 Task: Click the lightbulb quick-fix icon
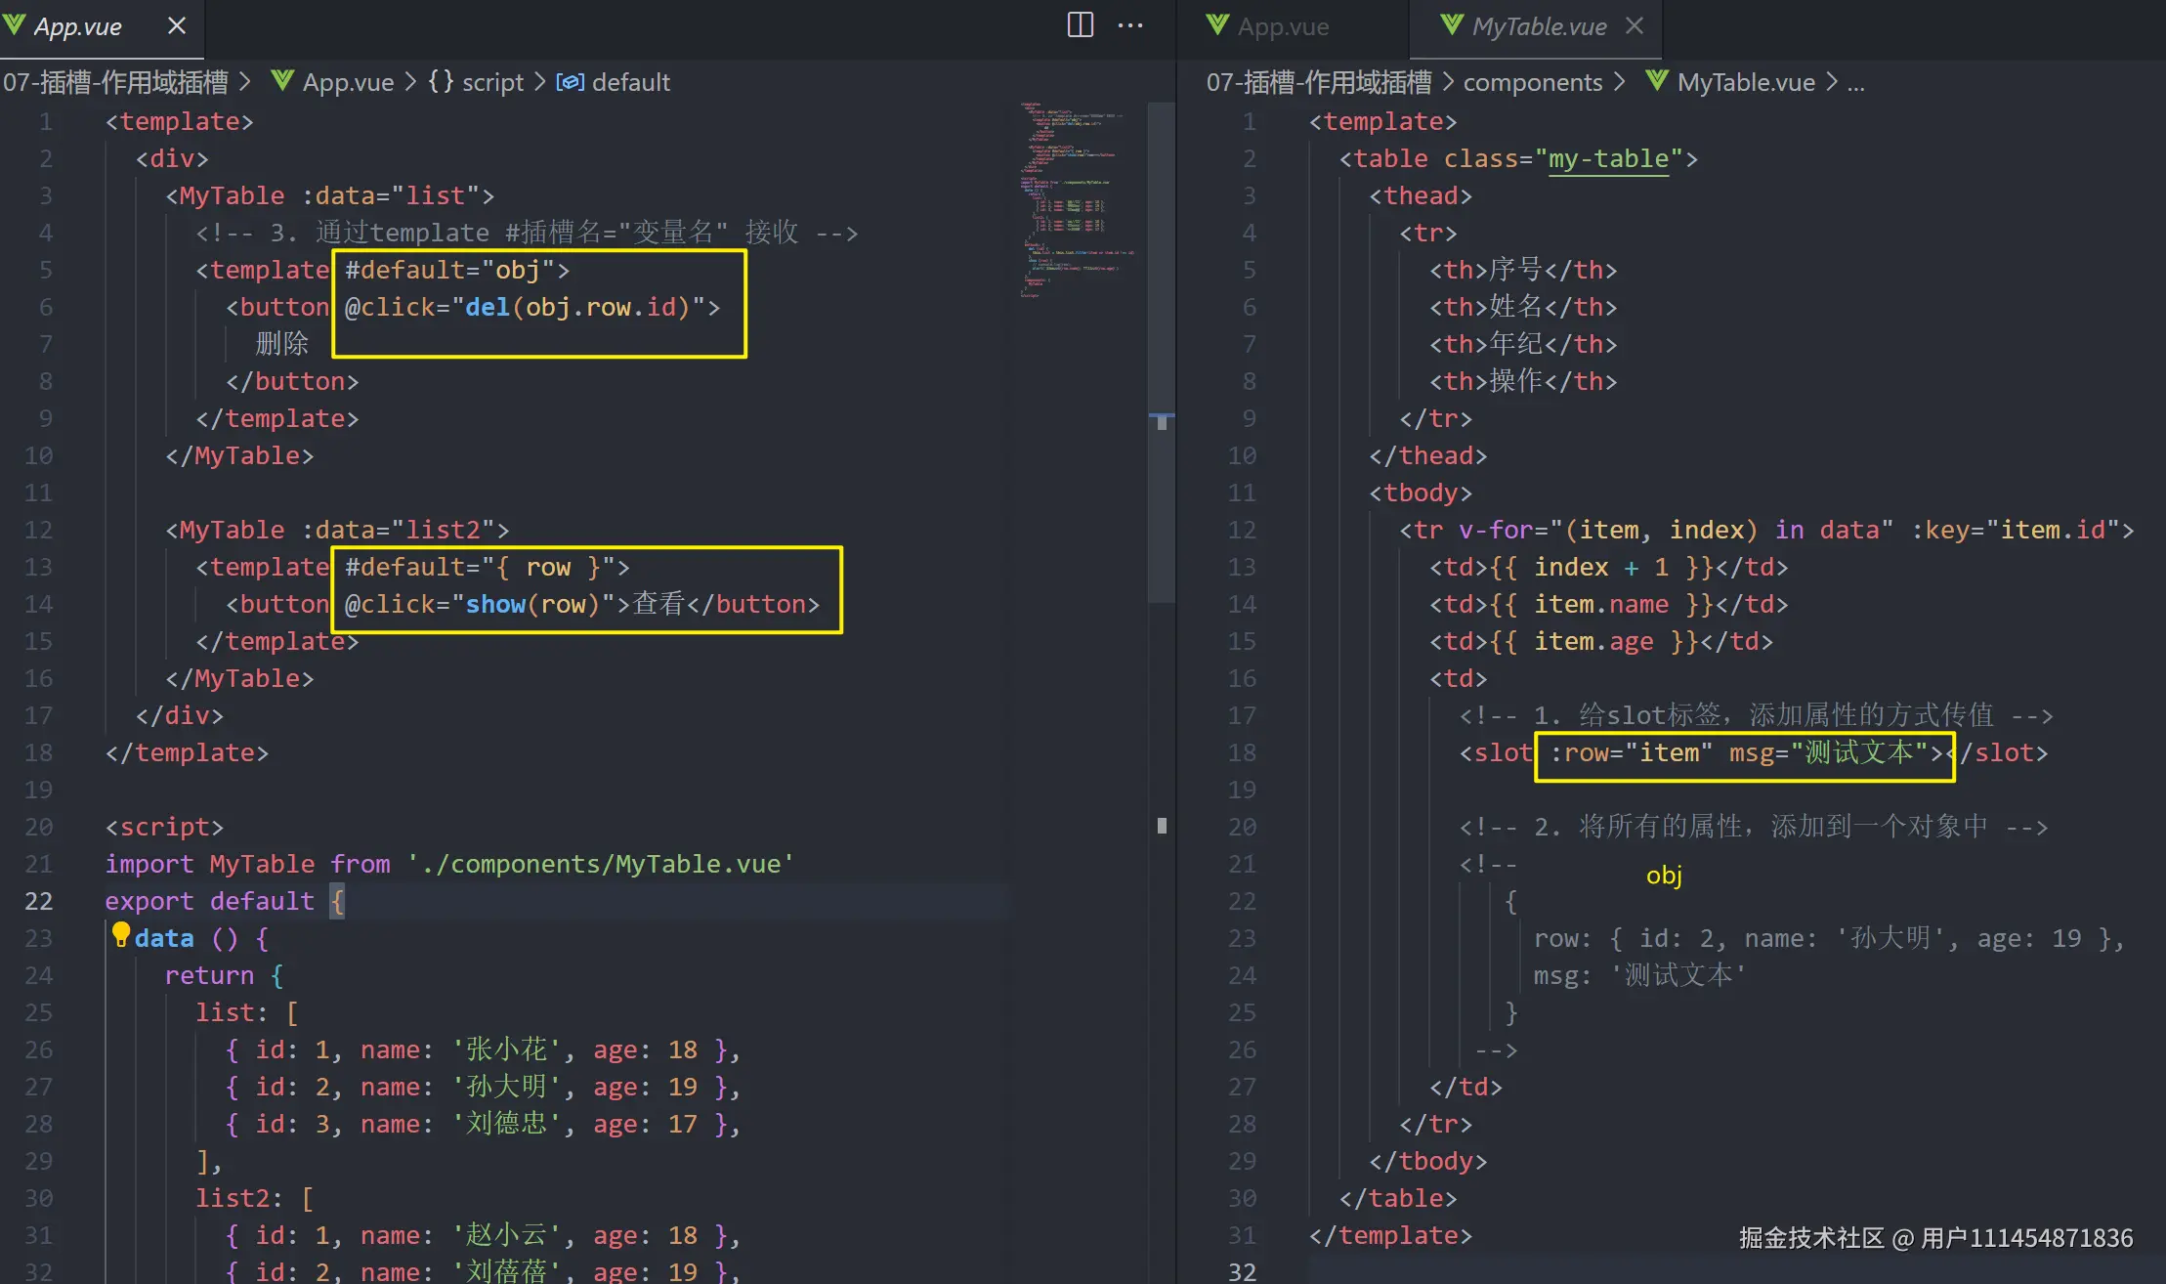click(x=120, y=935)
